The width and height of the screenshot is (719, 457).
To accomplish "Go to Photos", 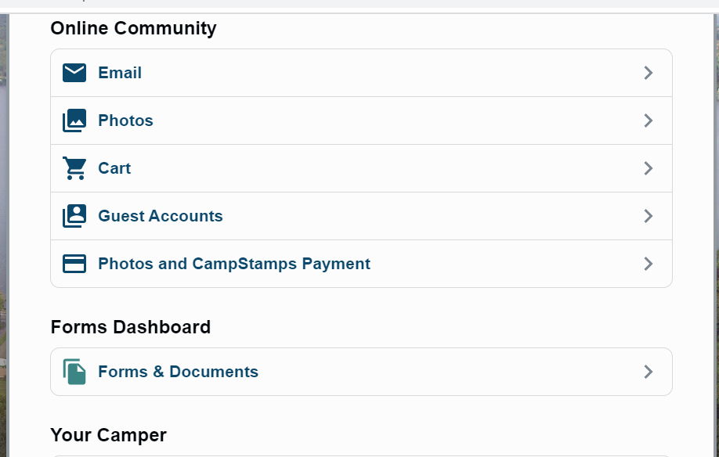I will click(x=125, y=121).
